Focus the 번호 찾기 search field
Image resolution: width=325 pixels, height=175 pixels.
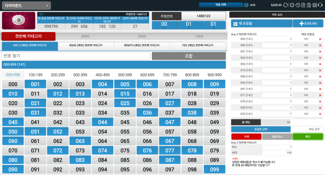pyautogui.click(x=76, y=56)
